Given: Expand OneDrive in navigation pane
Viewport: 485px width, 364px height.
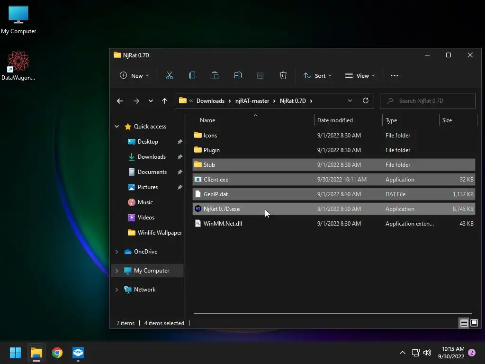Looking at the screenshot, I should (x=117, y=252).
